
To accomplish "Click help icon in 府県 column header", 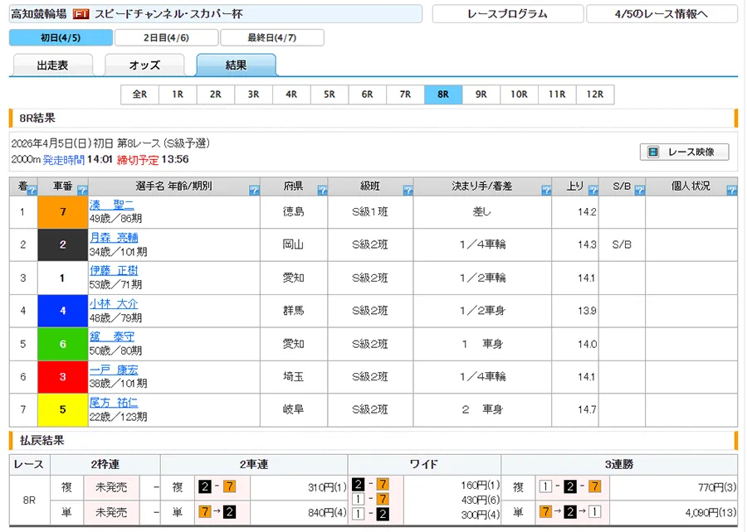I will (322, 191).
